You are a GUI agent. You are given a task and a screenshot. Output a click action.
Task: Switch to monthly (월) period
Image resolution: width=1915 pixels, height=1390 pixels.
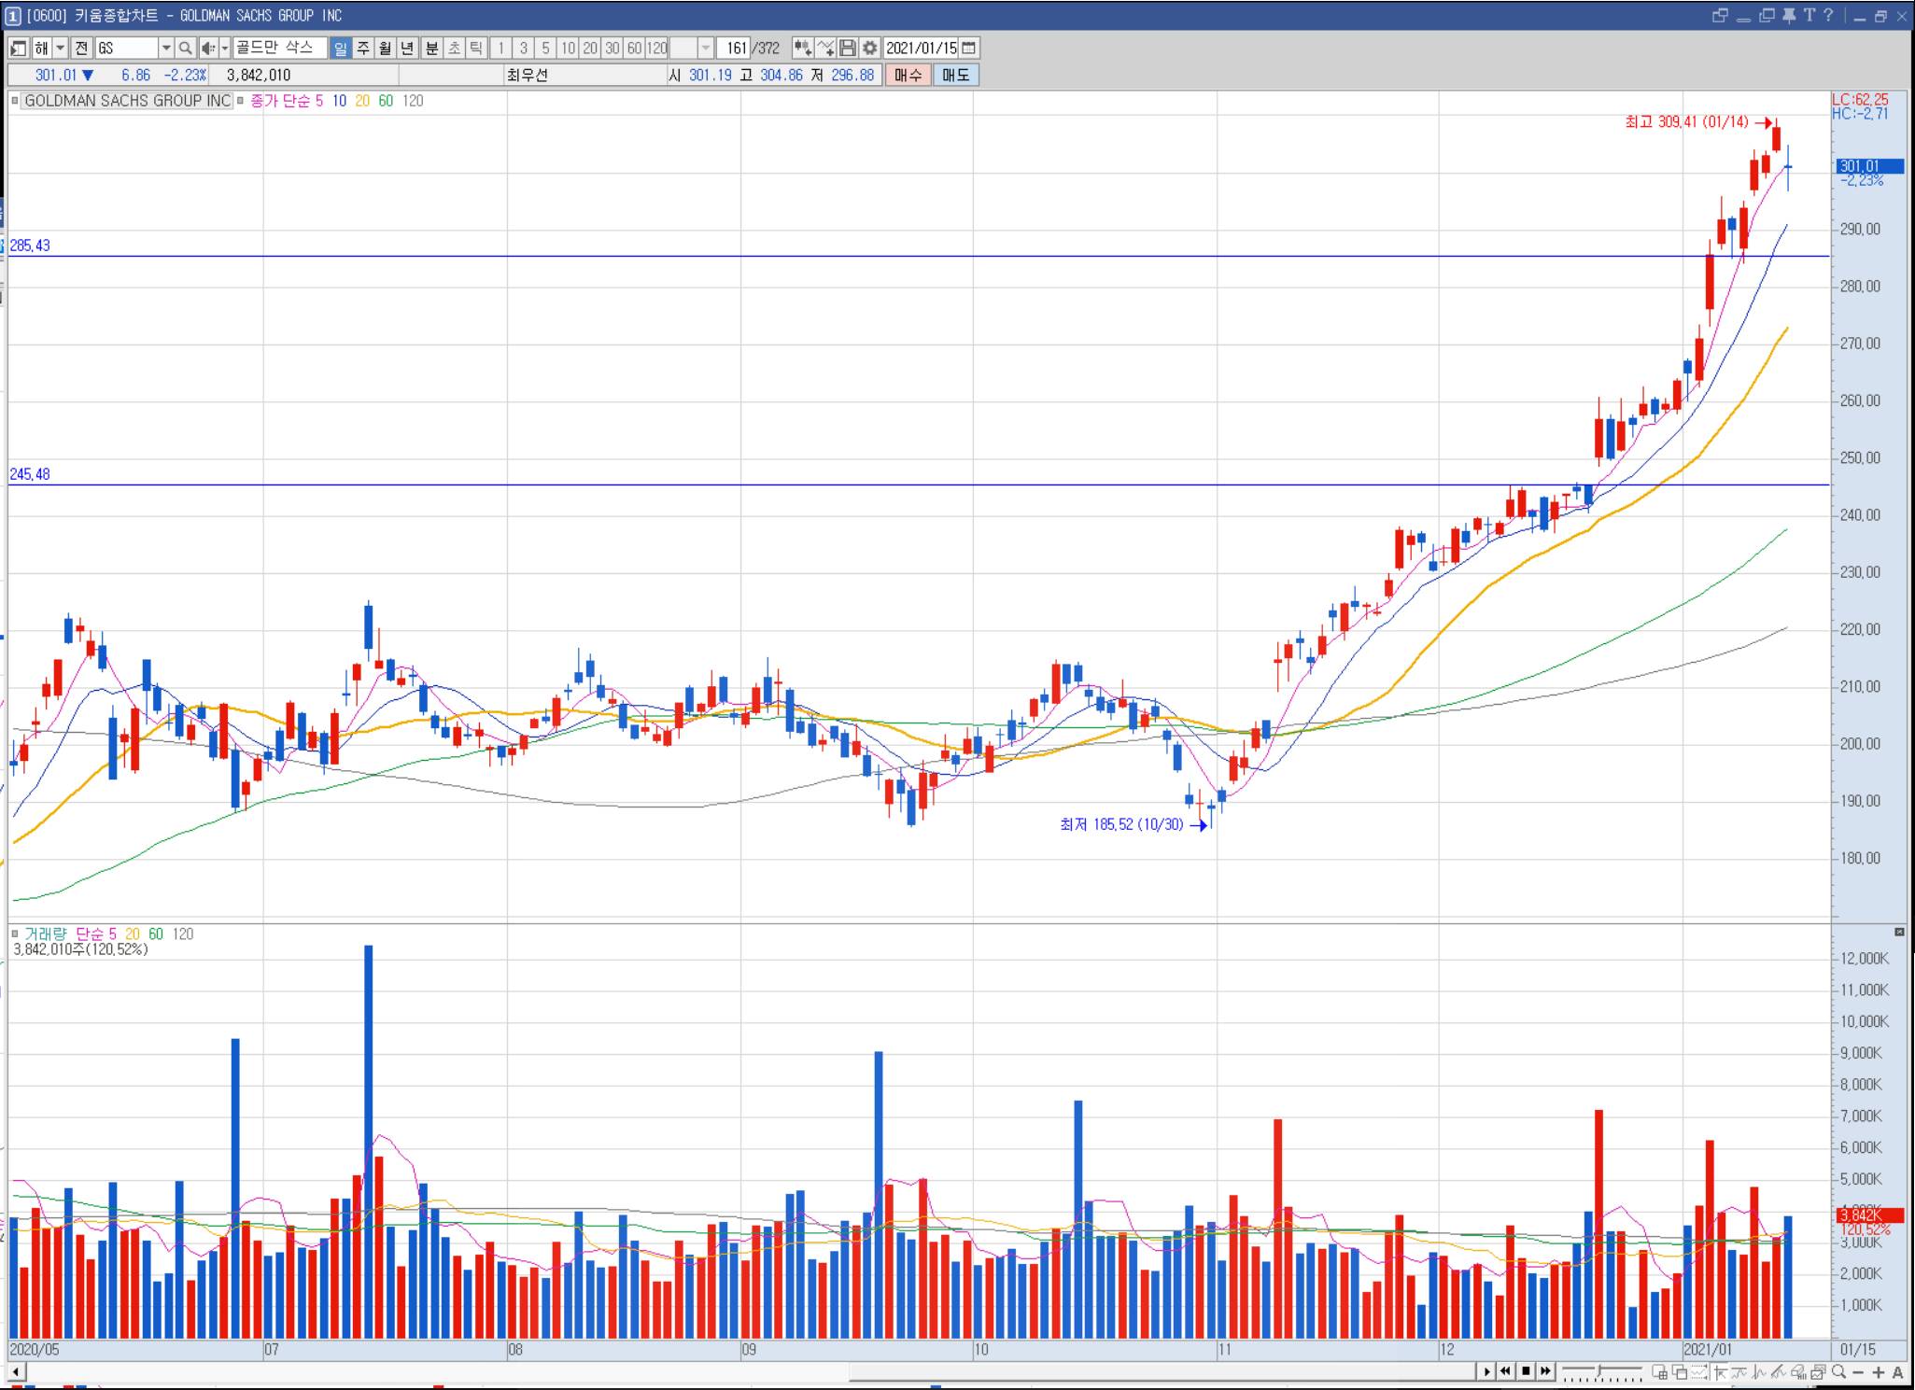click(x=385, y=48)
